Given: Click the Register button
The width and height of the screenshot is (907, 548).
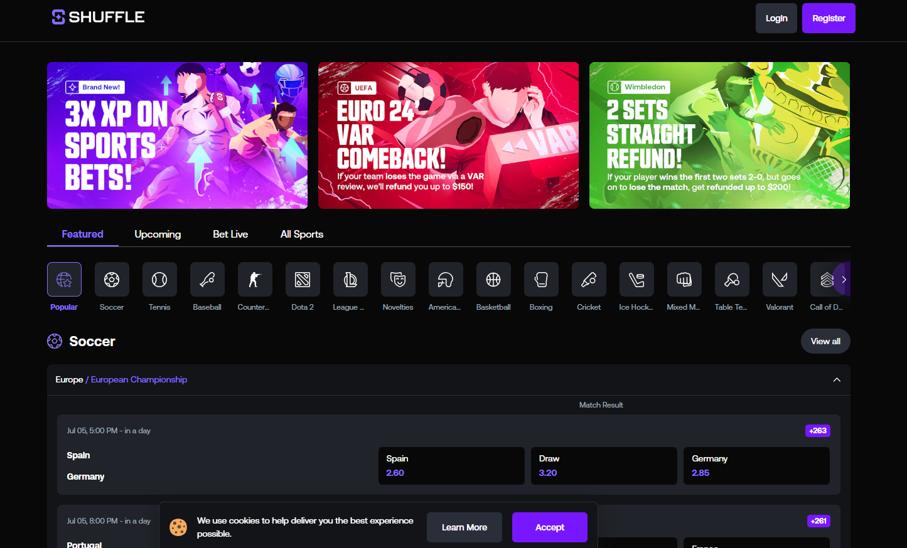Looking at the screenshot, I should point(829,18).
